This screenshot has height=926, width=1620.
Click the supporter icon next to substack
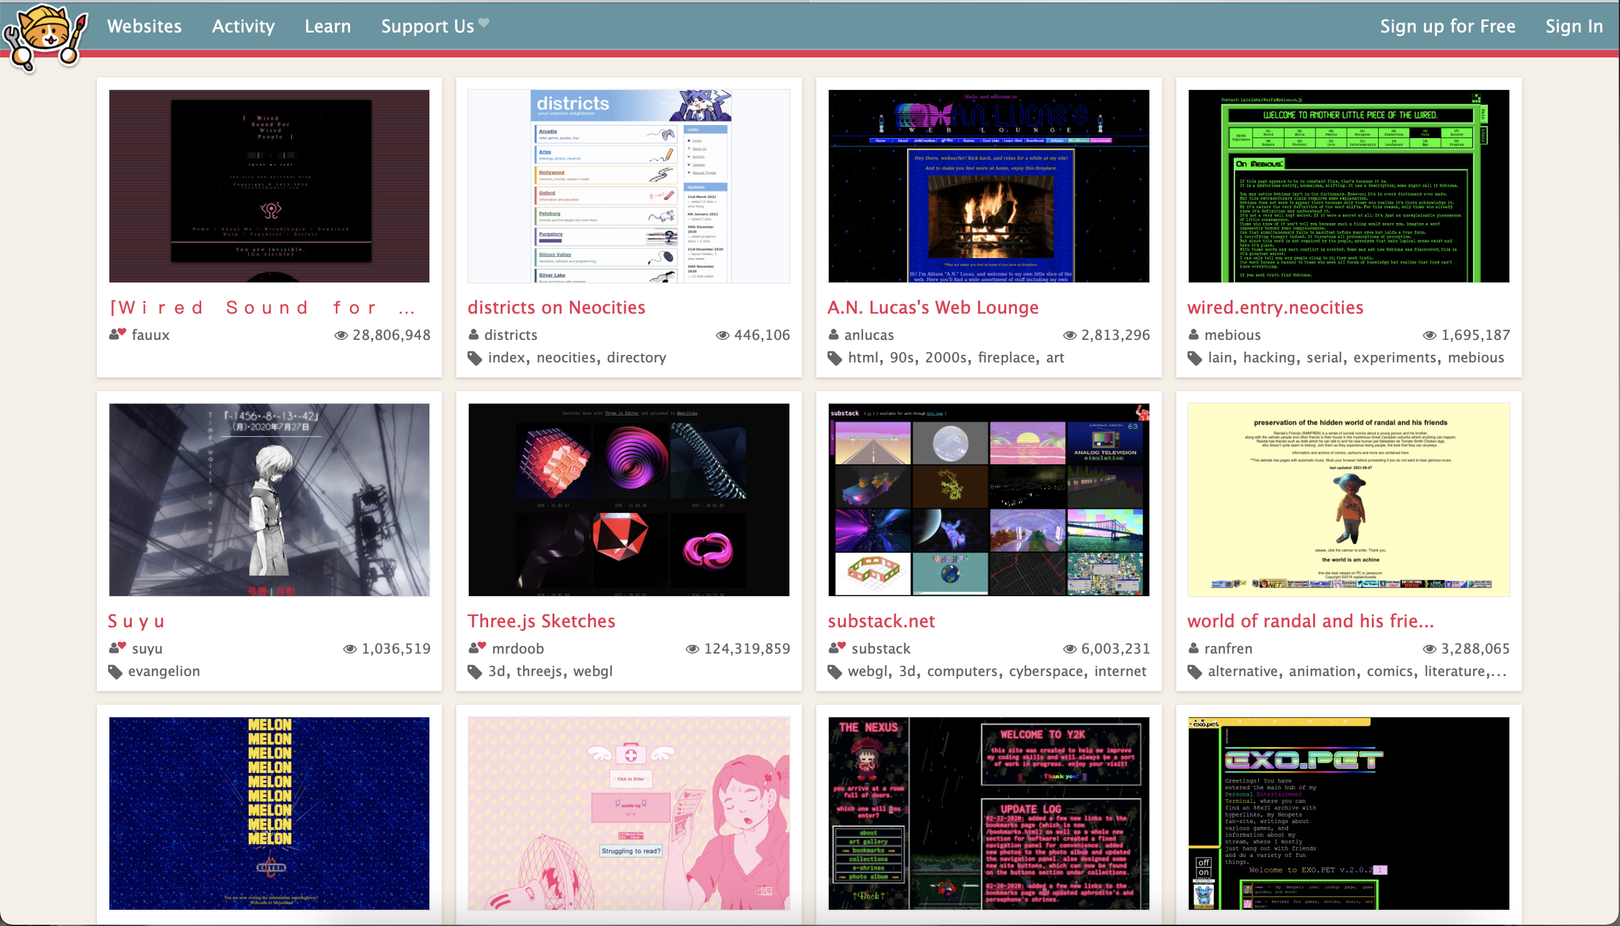click(x=837, y=647)
